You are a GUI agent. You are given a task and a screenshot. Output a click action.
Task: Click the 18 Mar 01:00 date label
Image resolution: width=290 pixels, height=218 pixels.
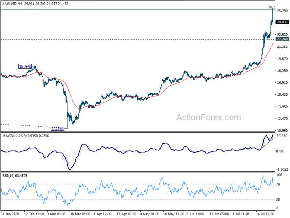(80, 214)
